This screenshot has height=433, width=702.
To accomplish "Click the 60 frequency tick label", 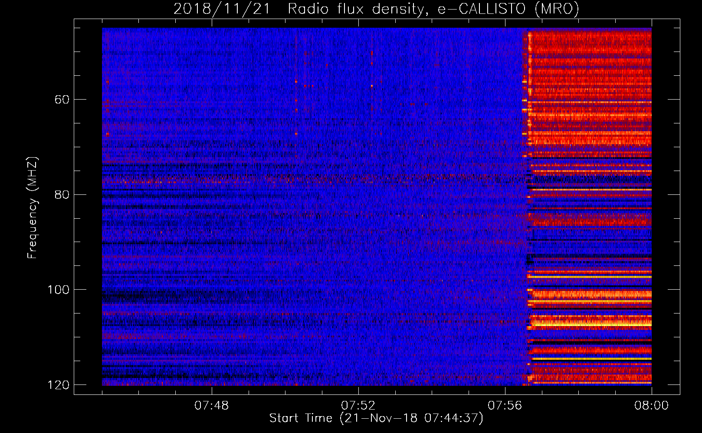I will [62, 100].
